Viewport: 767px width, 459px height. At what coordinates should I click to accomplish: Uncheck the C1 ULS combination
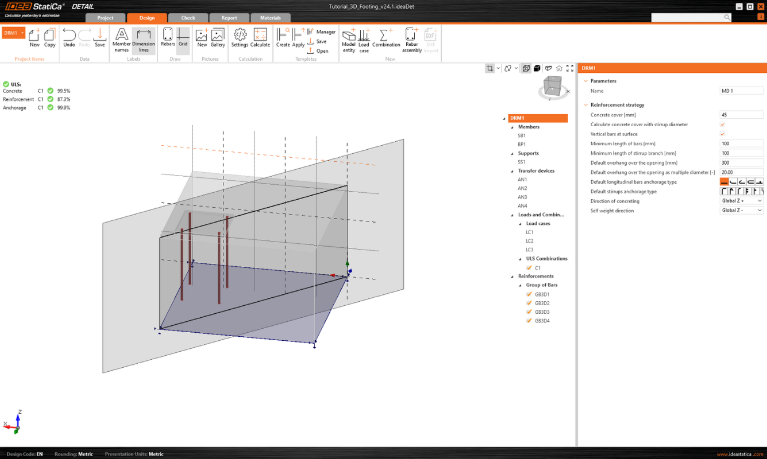click(x=529, y=268)
